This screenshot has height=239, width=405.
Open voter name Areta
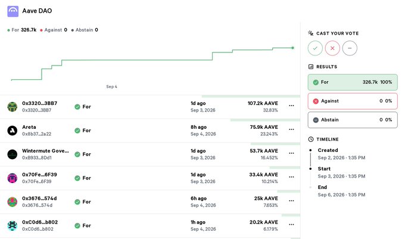(29, 127)
